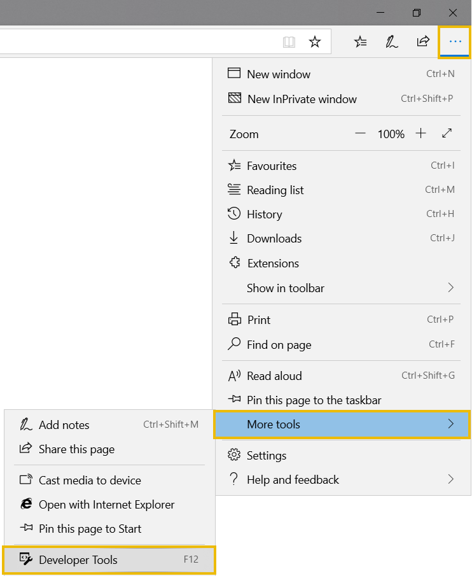The height and width of the screenshot is (576, 472).
Task: Open the favourites hub icon
Action: pyautogui.click(x=361, y=42)
